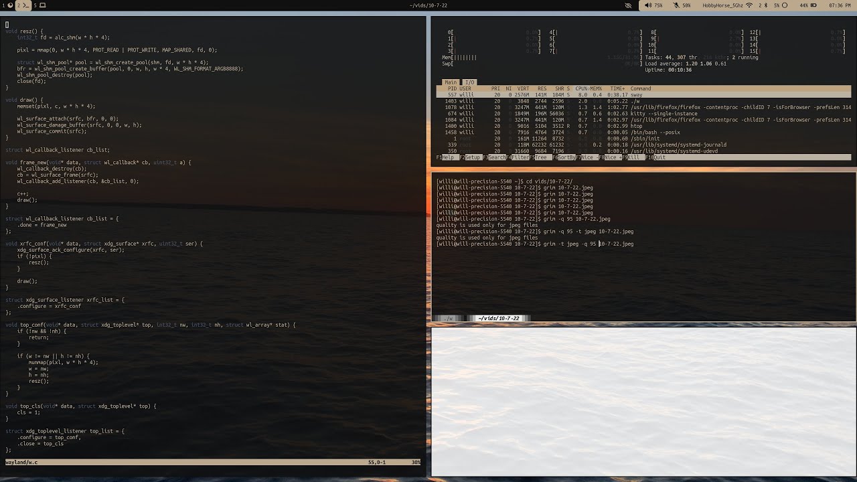Sort htop by the RES column header

[x=542, y=88]
